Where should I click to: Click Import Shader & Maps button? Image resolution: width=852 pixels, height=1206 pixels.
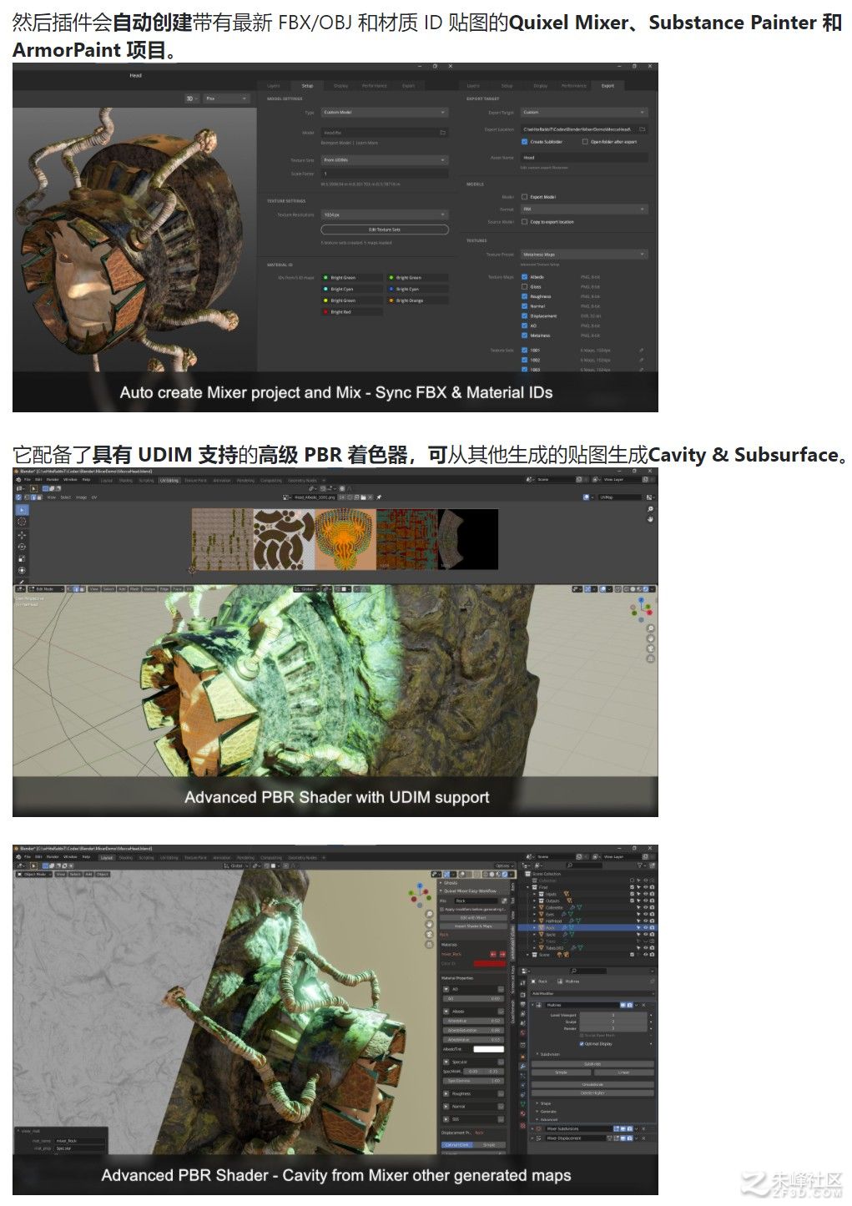[x=473, y=926]
